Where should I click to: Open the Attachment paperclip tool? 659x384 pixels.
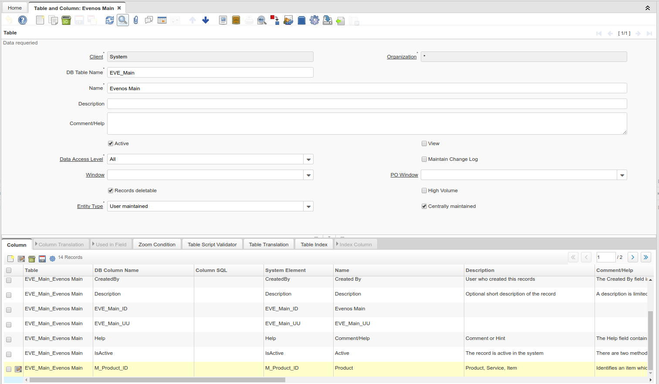click(x=136, y=20)
